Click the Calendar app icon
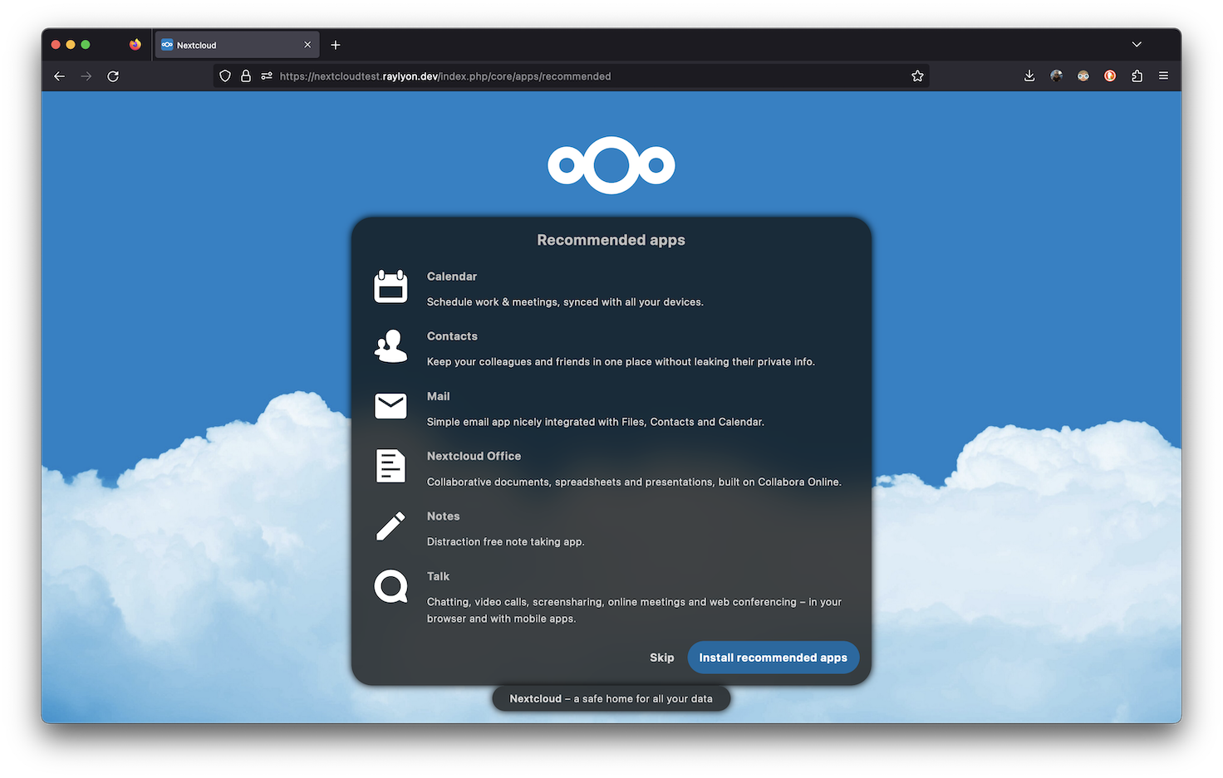This screenshot has height=778, width=1223. (390, 286)
